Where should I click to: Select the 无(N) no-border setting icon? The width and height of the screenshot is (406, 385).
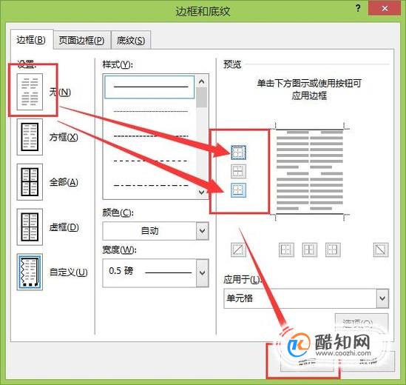click(x=30, y=92)
